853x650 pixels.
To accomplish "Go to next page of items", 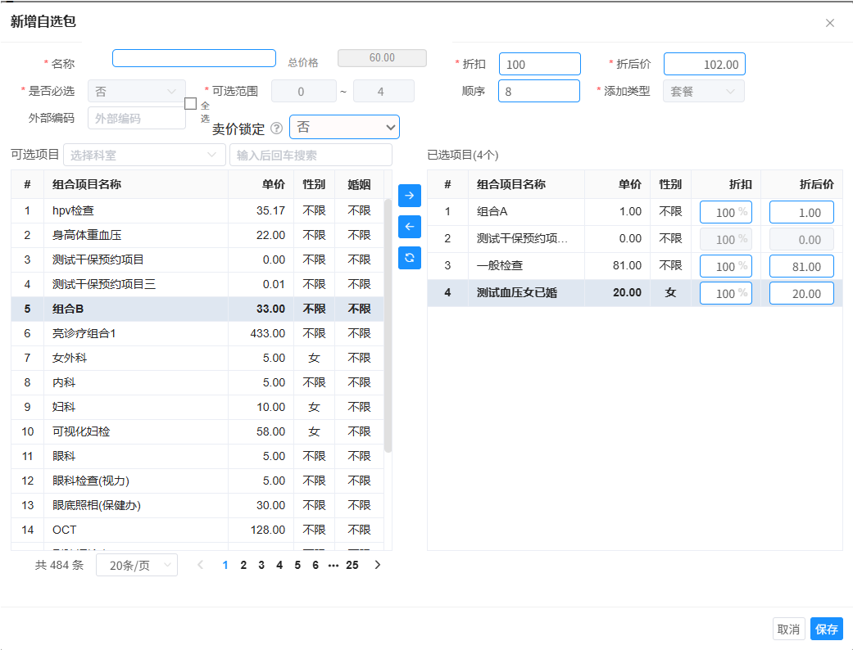I will coord(377,565).
